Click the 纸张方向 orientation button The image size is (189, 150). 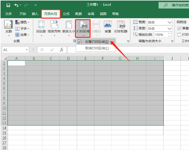[54, 28]
